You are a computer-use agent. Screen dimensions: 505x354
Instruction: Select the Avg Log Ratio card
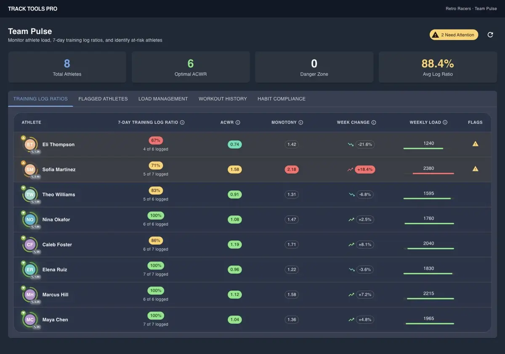click(438, 67)
